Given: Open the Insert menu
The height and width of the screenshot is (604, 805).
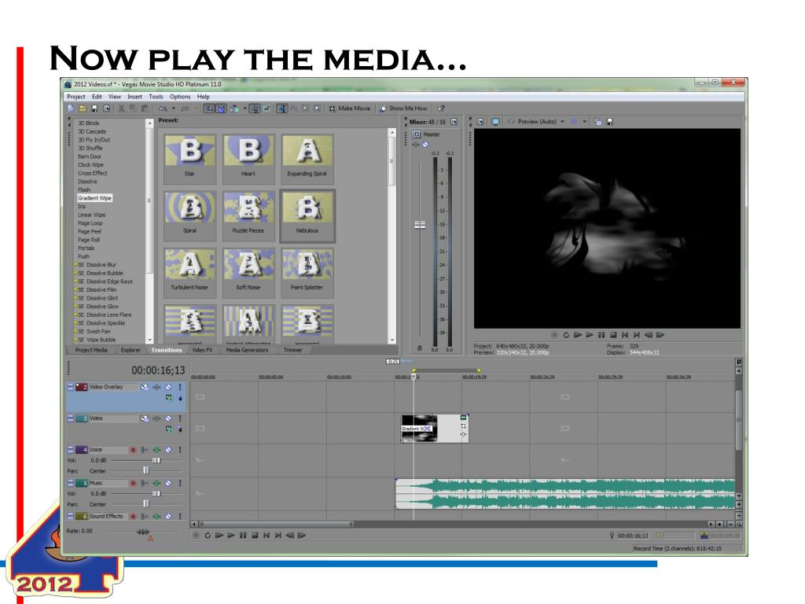Looking at the screenshot, I should 134,97.
